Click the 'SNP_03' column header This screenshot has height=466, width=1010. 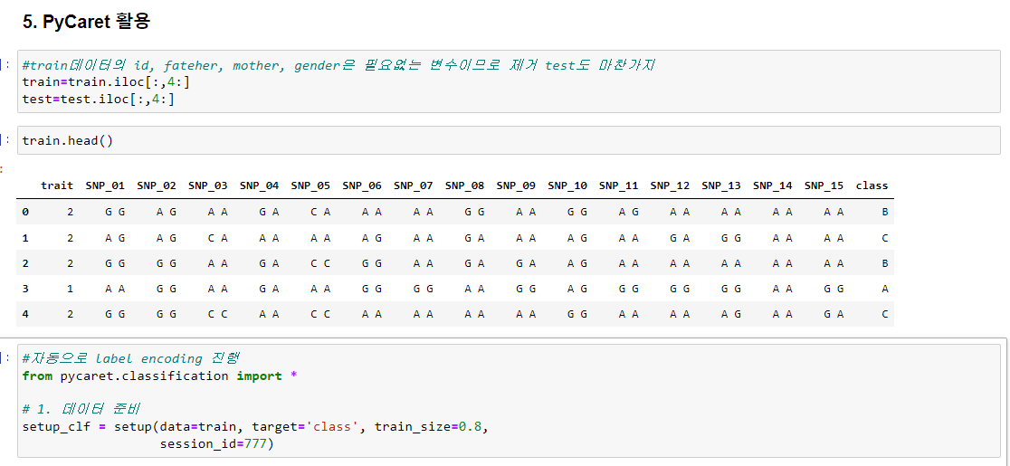pos(208,185)
